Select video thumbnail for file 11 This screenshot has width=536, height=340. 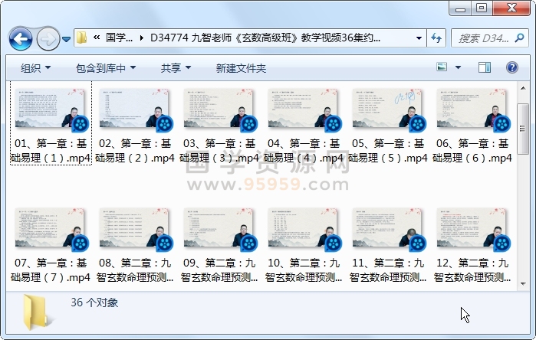click(x=388, y=228)
